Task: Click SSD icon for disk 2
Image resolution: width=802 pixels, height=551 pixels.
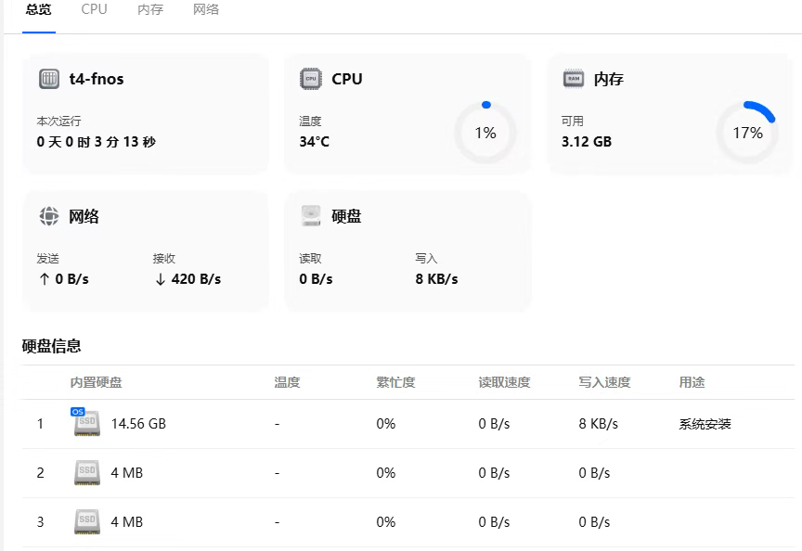Action: (x=86, y=473)
